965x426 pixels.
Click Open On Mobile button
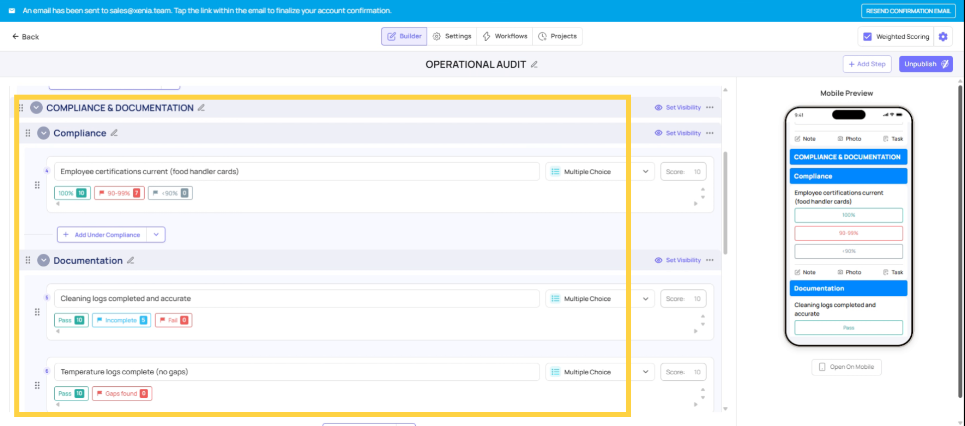[x=846, y=367]
